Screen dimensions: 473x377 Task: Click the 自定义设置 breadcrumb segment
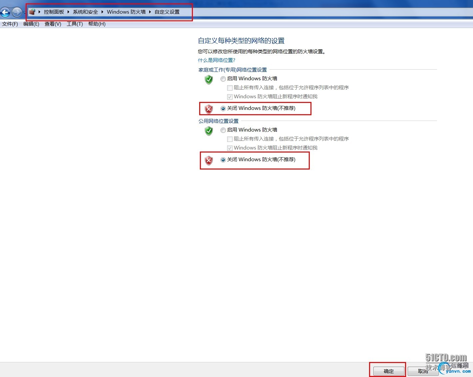click(x=167, y=12)
